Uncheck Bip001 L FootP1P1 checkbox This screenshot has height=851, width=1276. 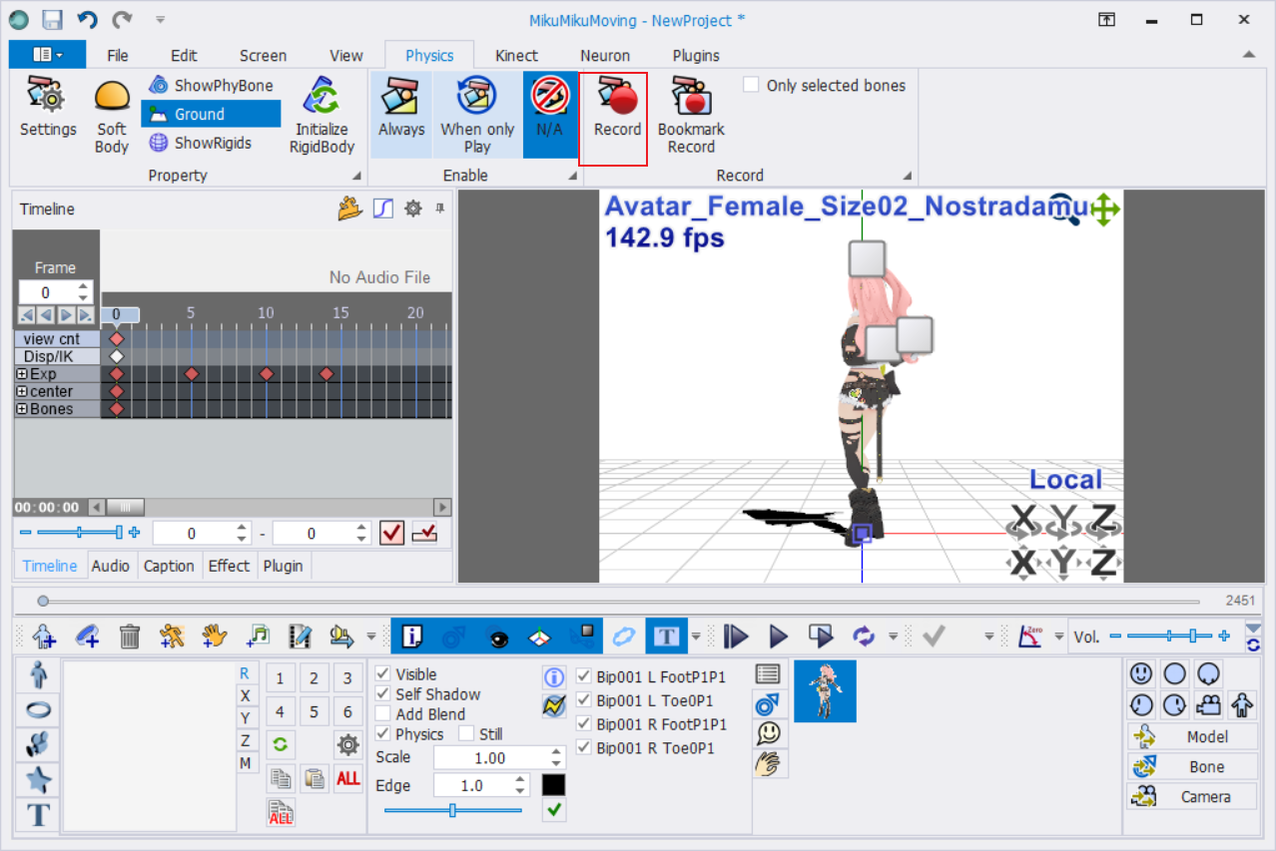tap(584, 676)
